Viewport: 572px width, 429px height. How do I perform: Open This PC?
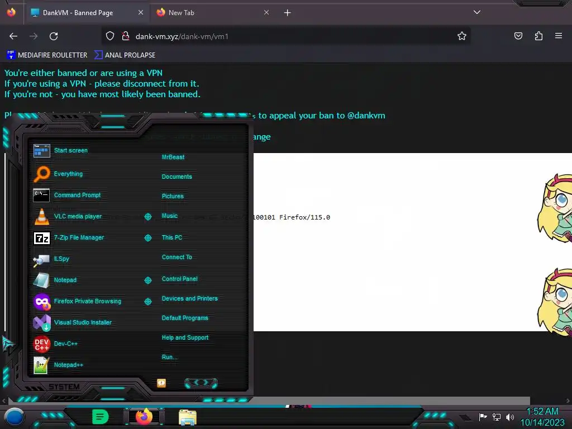[172, 237]
